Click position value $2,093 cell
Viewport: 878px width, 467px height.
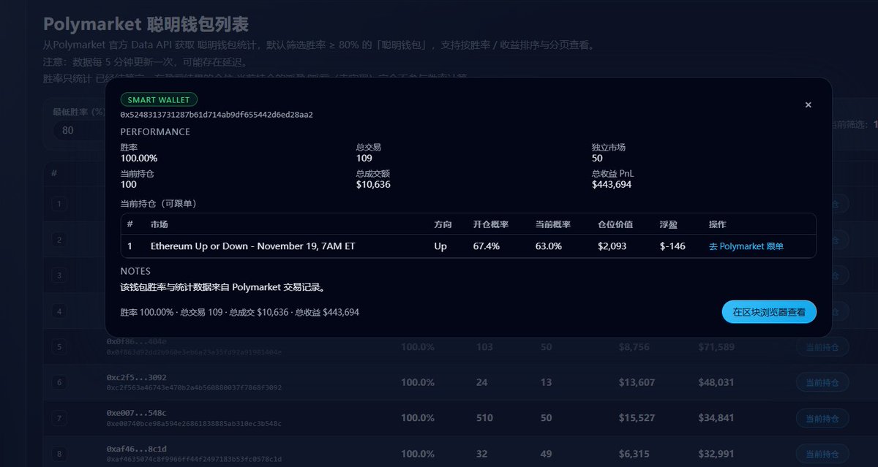pos(612,246)
